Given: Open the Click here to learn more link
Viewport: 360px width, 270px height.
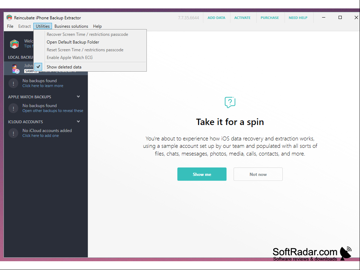Looking at the screenshot, I should pyautogui.click(x=43, y=86).
